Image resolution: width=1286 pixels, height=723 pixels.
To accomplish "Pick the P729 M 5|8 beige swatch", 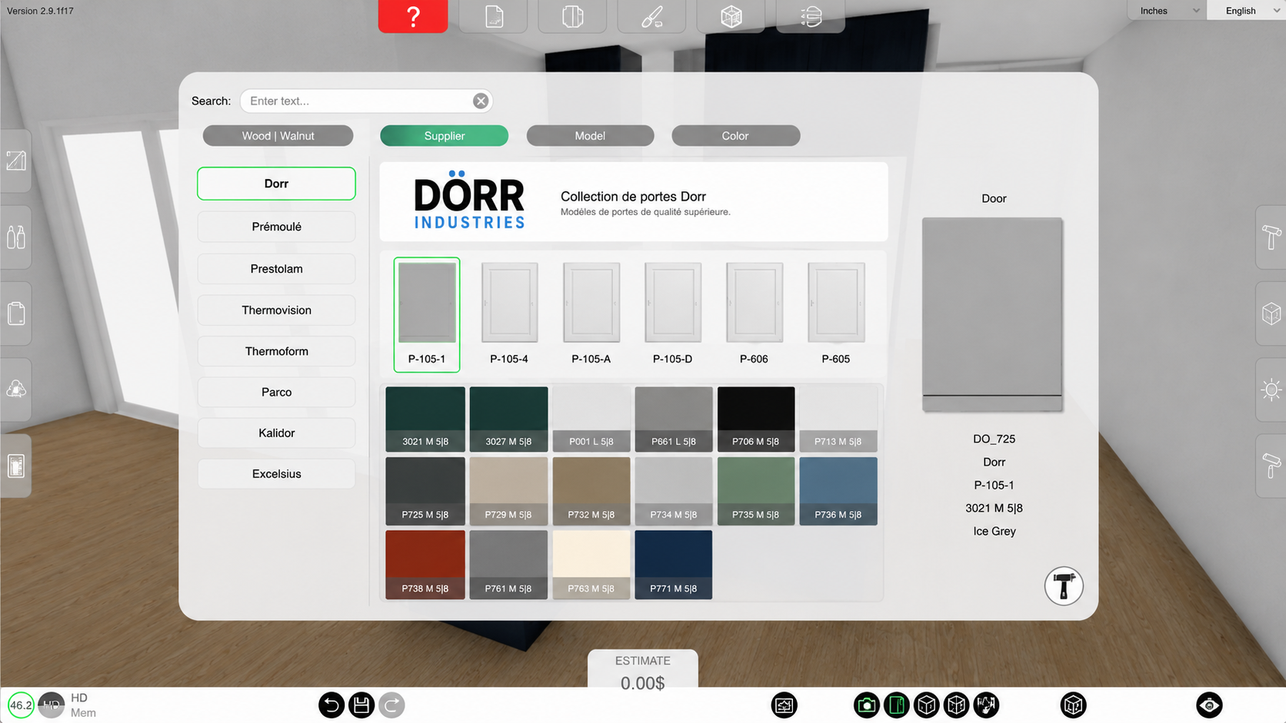I will click(x=508, y=491).
